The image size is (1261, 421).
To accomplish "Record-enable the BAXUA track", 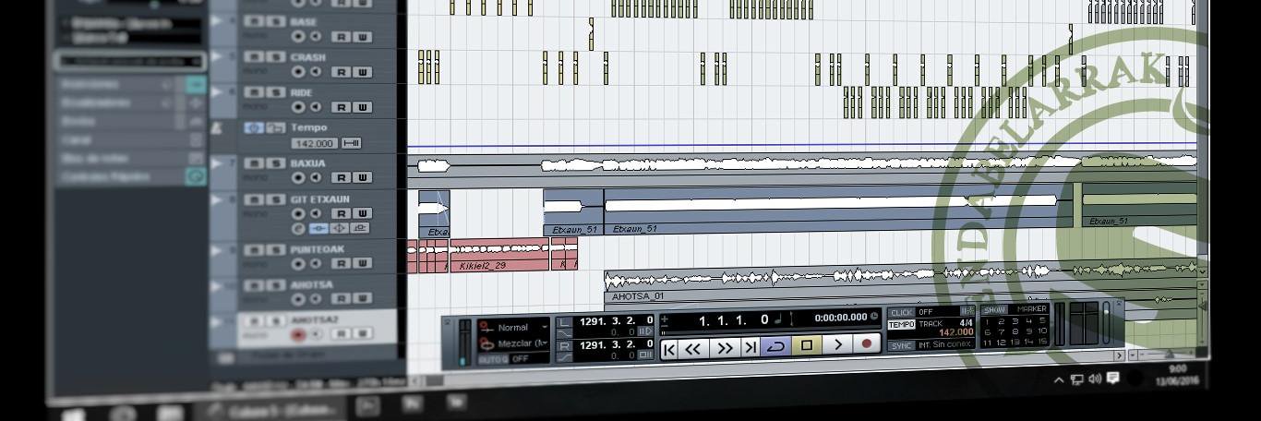I will [x=299, y=178].
